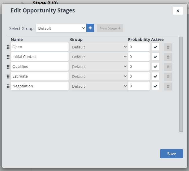This screenshot has height=171, width=189.
Task: Save the opportunity stages
Action: click(x=171, y=154)
